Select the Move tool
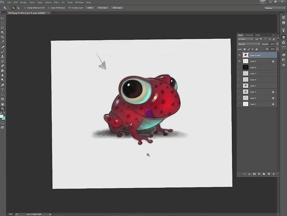287x216 pixels. pyautogui.click(x=2, y=18)
